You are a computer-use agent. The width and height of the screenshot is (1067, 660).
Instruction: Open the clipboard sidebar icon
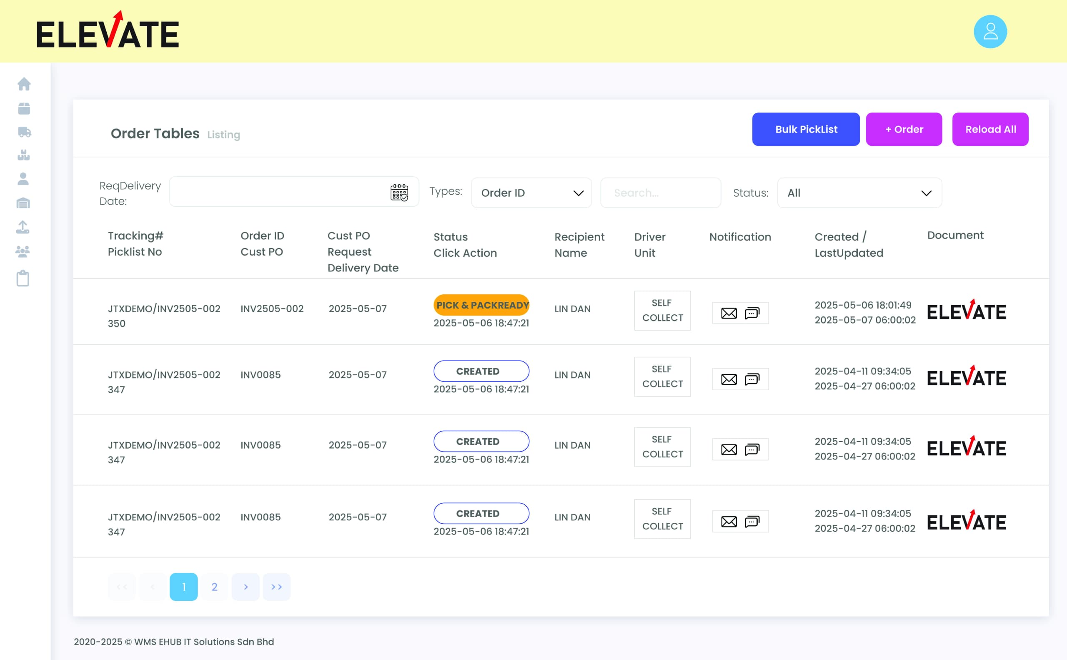[x=23, y=278]
